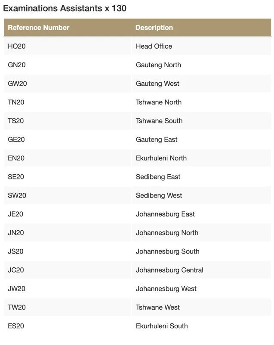274x345 pixels.
Task: Click the Ekurhuleni North description
Action: click(x=161, y=158)
